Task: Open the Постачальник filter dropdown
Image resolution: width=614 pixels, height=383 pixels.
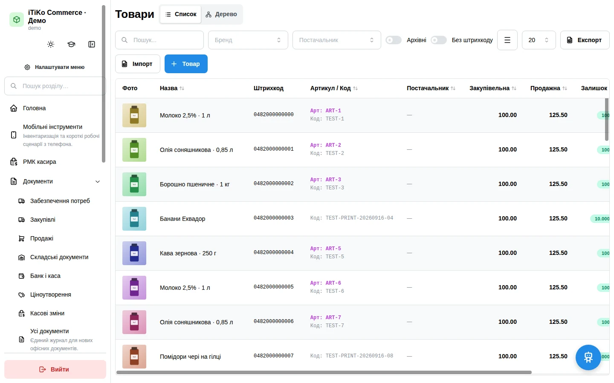Action: click(x=337, y=40)
